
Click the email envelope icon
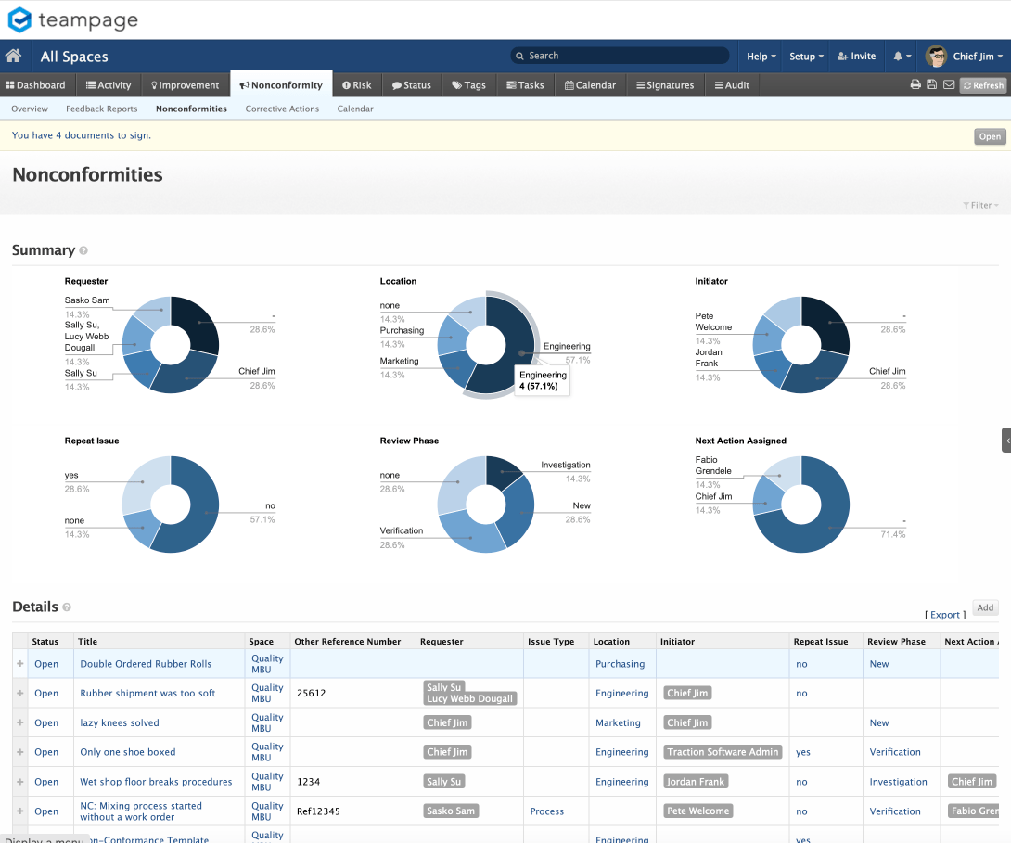click(x=949, y=85)
